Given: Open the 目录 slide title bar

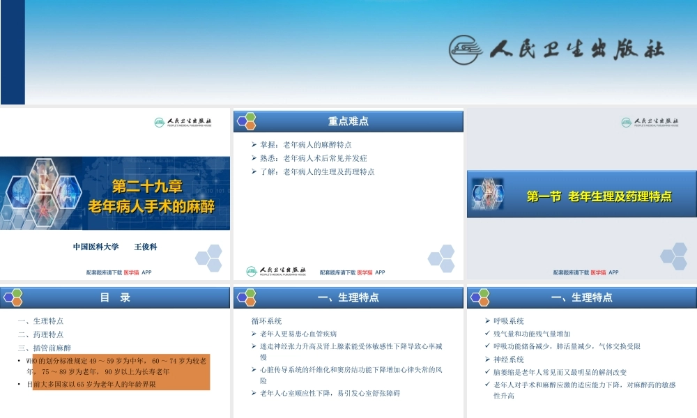Looking at the screenshot, I should (x=116, y=297).
